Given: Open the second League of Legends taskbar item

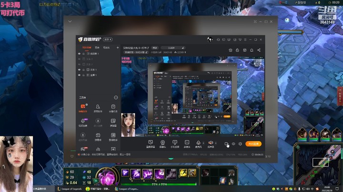Looking at the screenshot, I should coord(126,189).
